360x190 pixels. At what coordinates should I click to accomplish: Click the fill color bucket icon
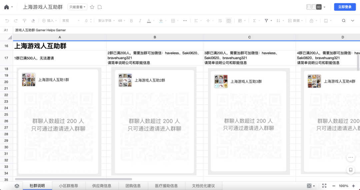click(x=161, y=21)
